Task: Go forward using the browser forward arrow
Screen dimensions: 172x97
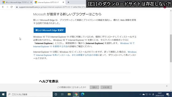Action: click(7, 7)
